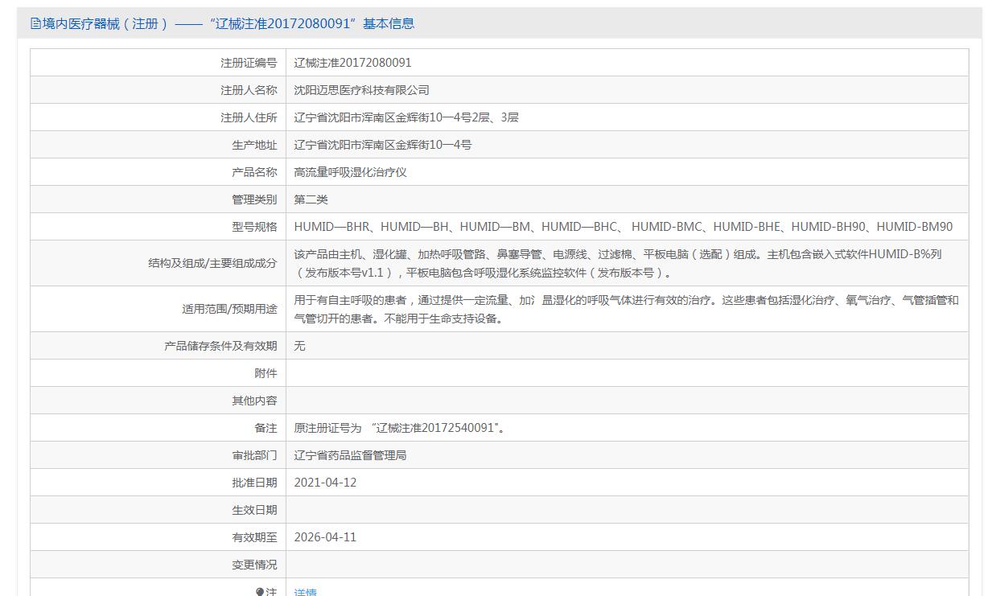The height and width of the screenshot is (596, 988).
Task: Click the 注册人住所 address value
Action: pos(406,117)
